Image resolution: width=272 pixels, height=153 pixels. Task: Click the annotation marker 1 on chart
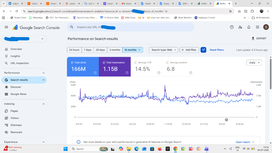[226, 120]
